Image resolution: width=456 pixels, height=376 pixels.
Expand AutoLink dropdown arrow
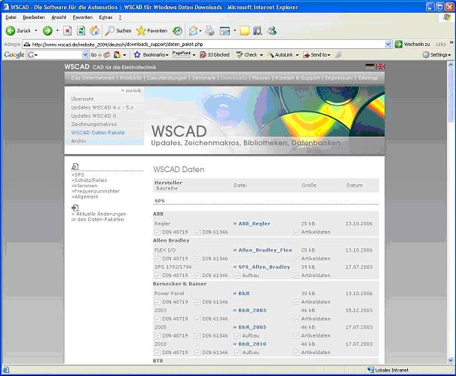click(x=297, y=55)
